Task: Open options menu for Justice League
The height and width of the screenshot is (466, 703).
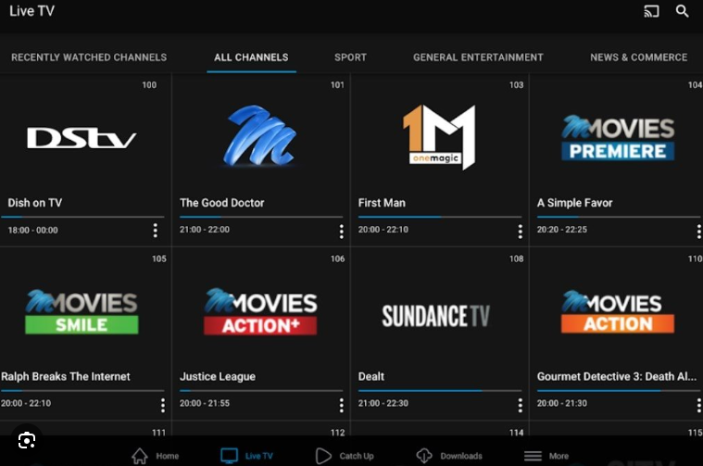Action: (342, 405)
